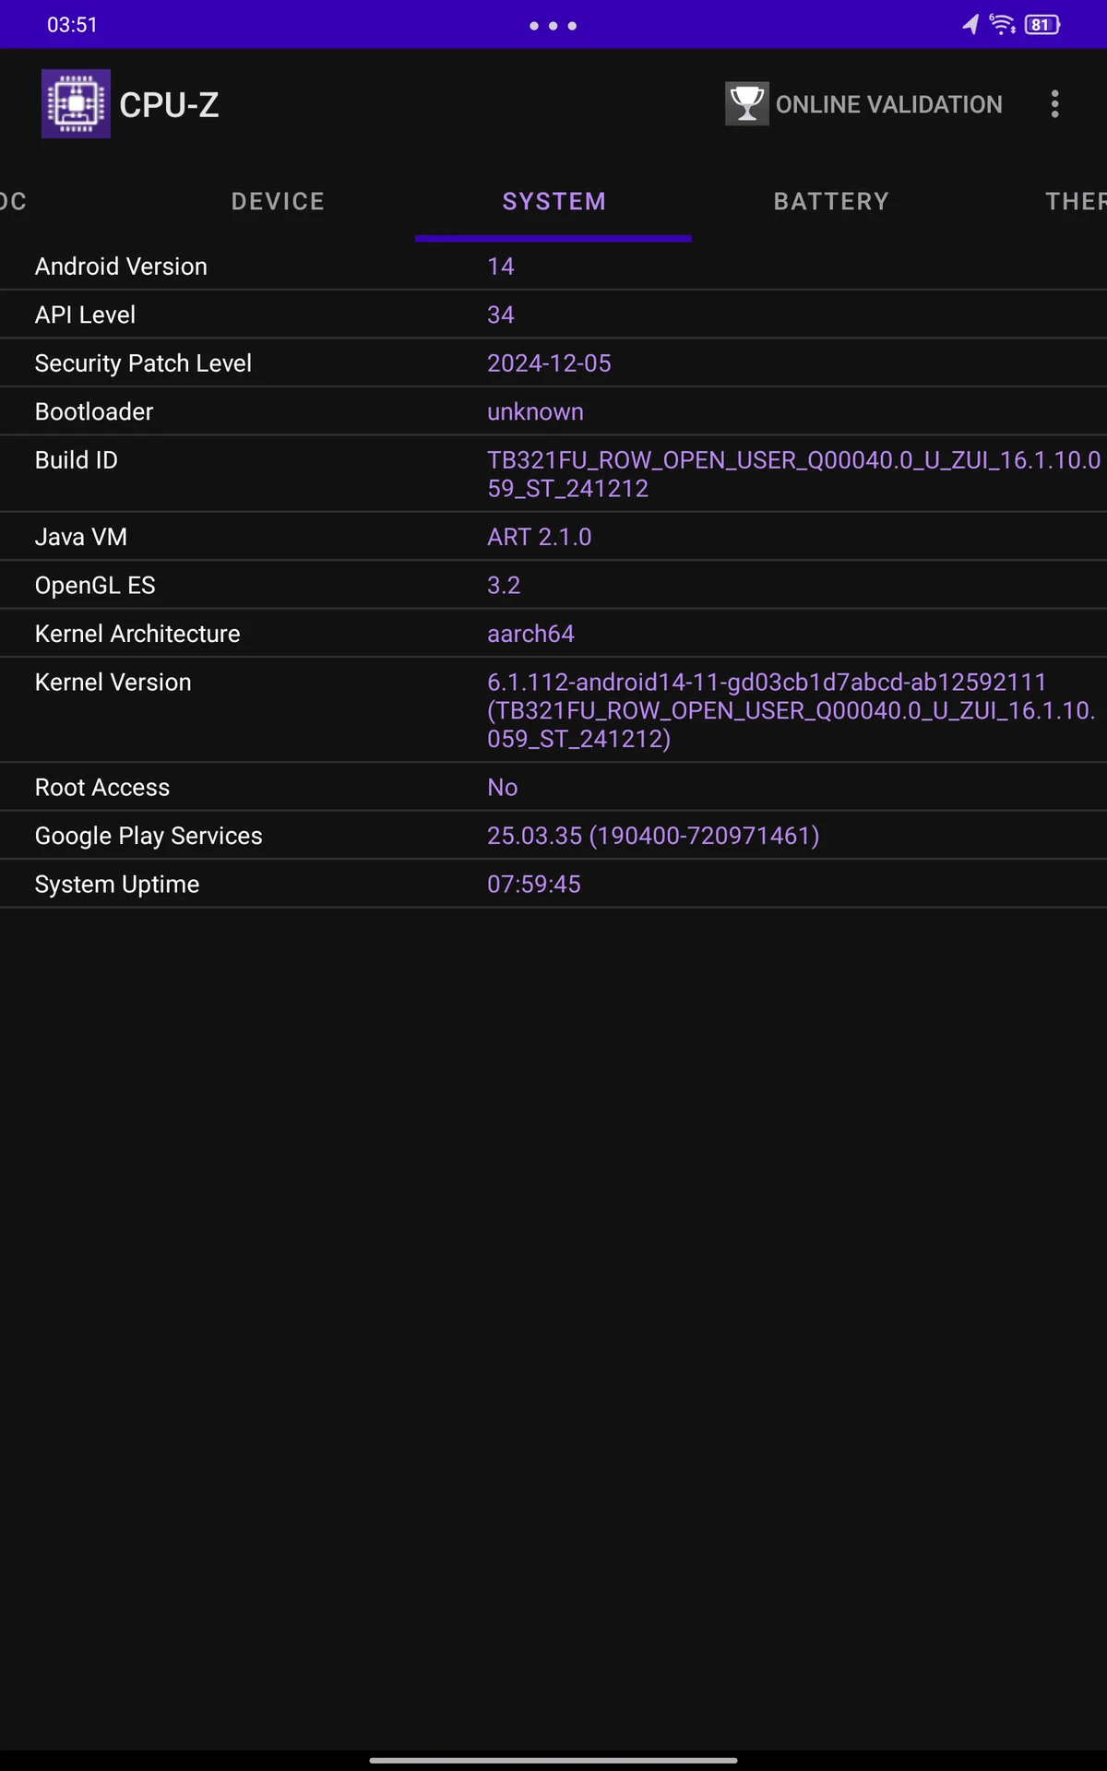Select the Kernel Version label
Image resolution: width=1107 pixels, height=1771 pixels.
[113, 683]
